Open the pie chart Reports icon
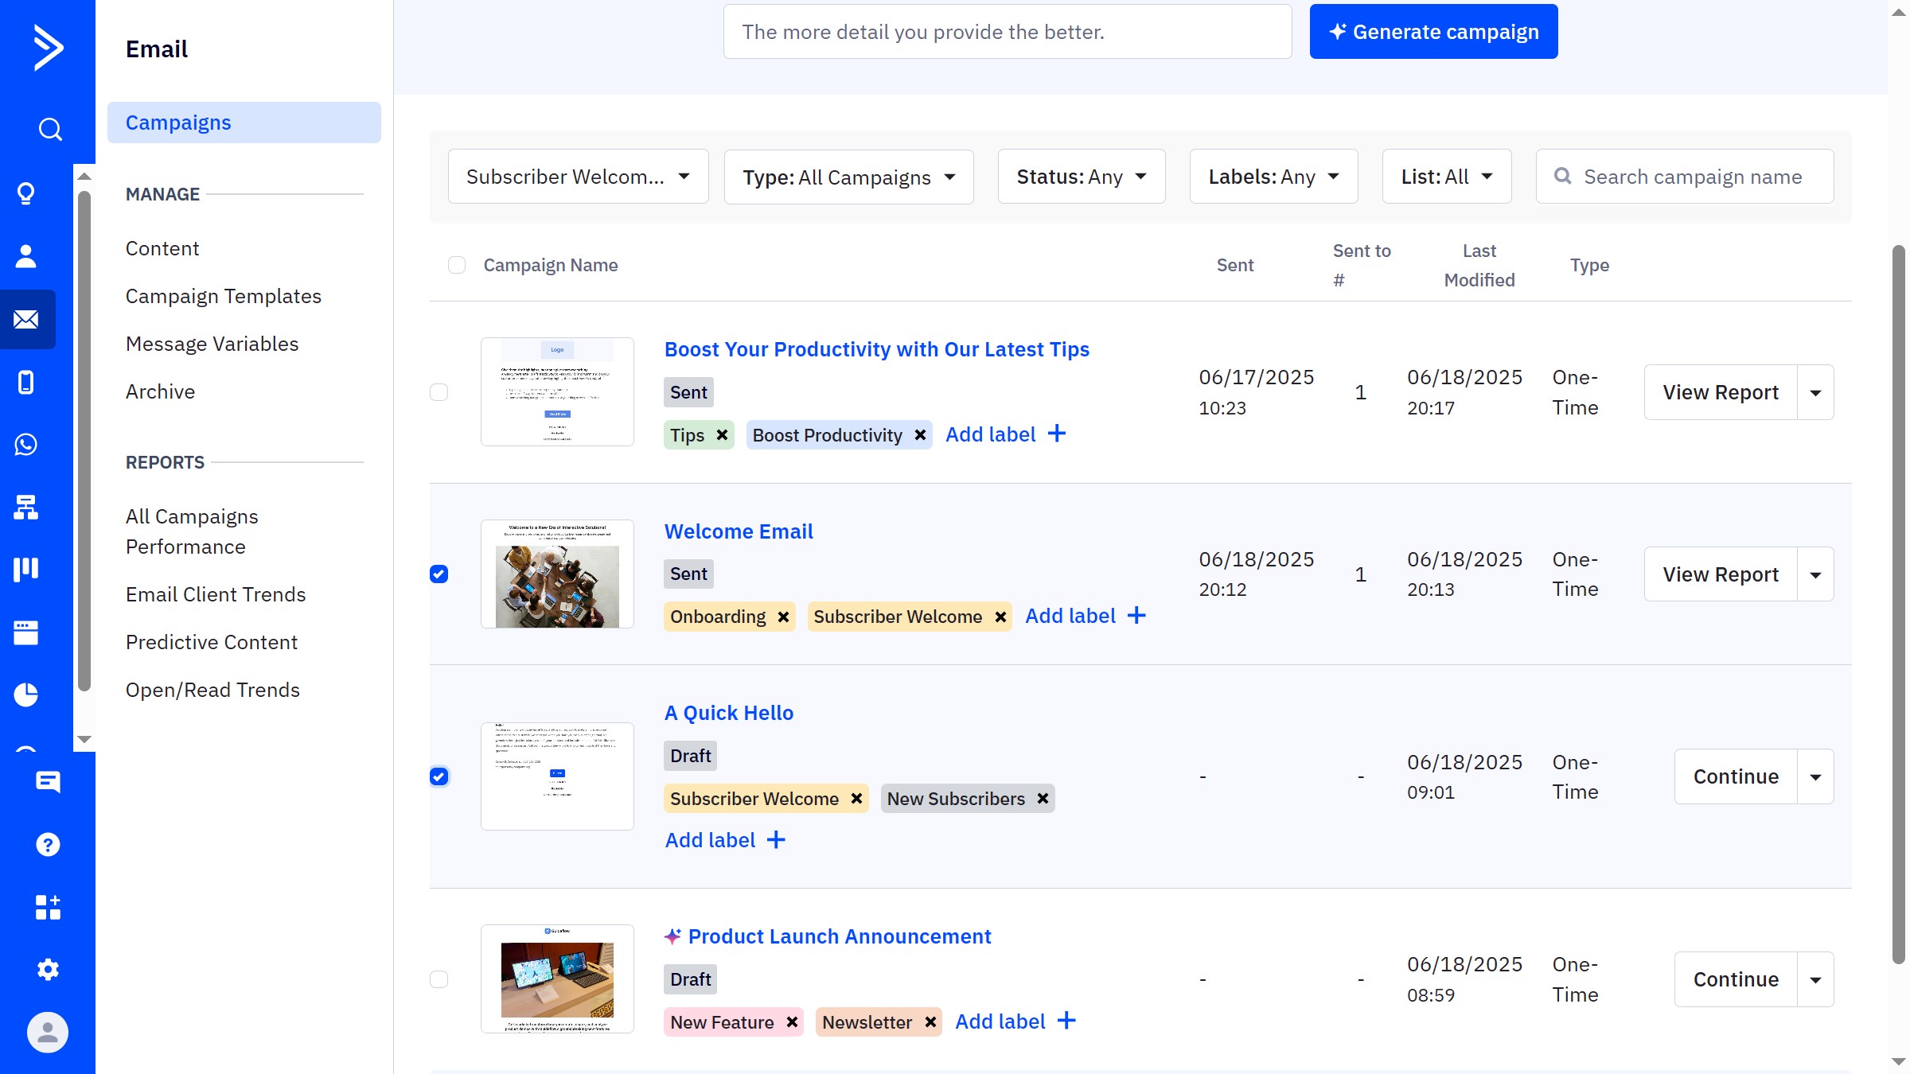 (26, 695)
